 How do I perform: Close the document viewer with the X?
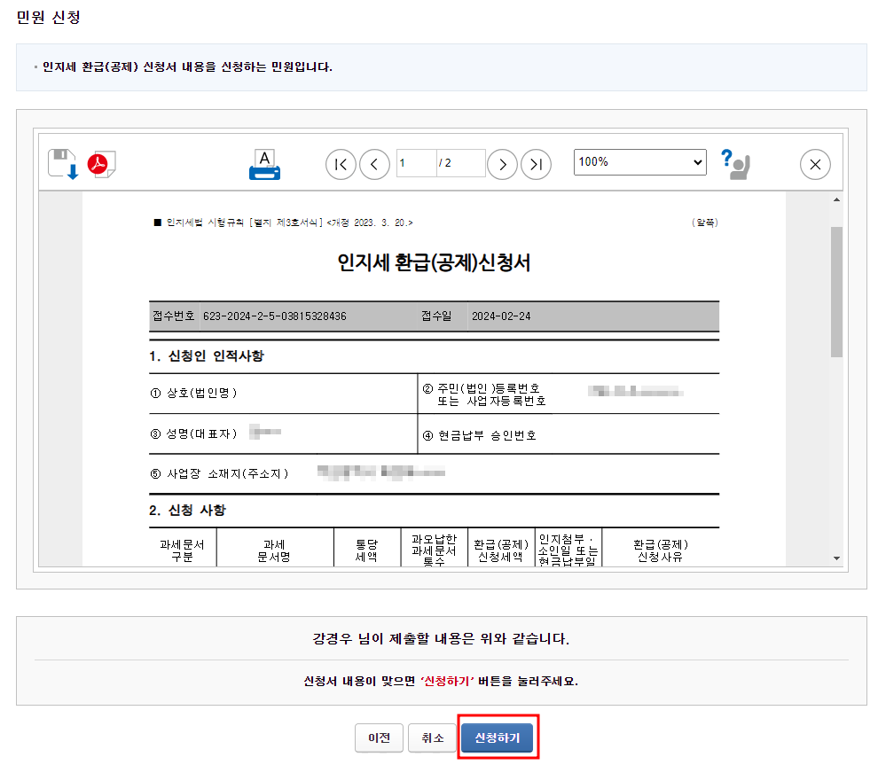pos(814,164)
